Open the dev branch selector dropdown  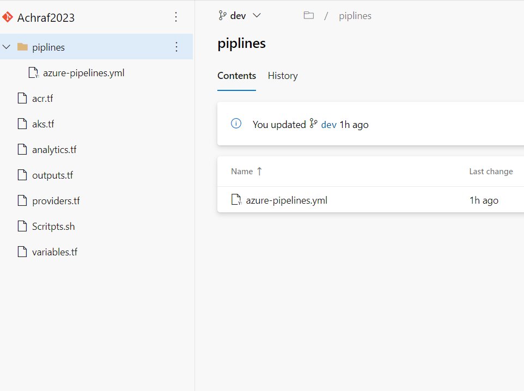pos(240,15)
